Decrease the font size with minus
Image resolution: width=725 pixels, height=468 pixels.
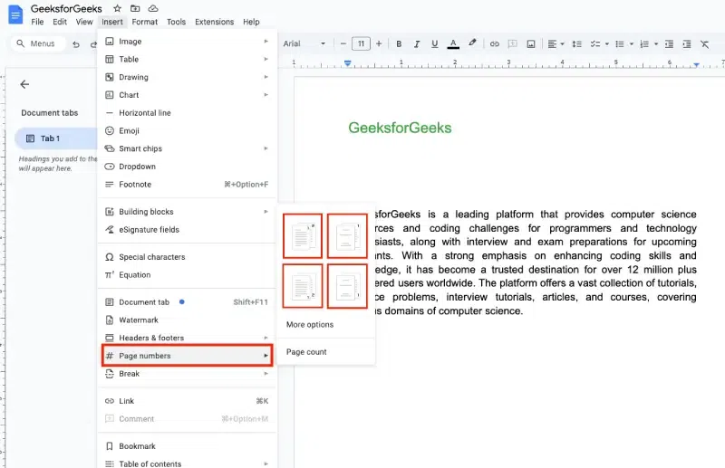343,43
